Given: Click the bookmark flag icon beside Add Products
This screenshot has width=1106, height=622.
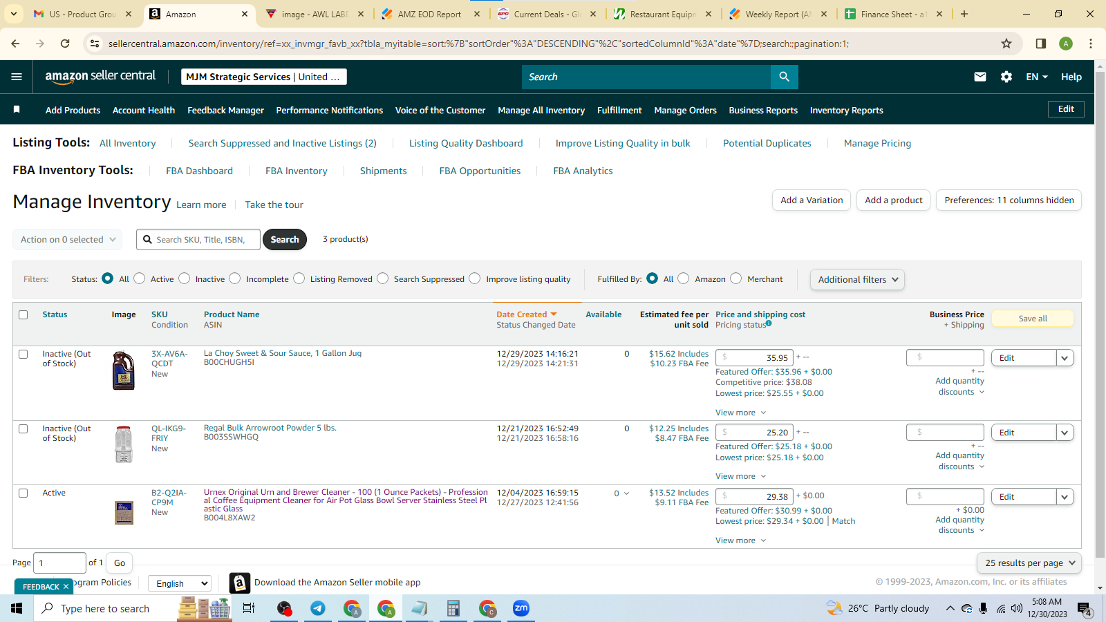Looking at the screenshot, I should 17,110.
